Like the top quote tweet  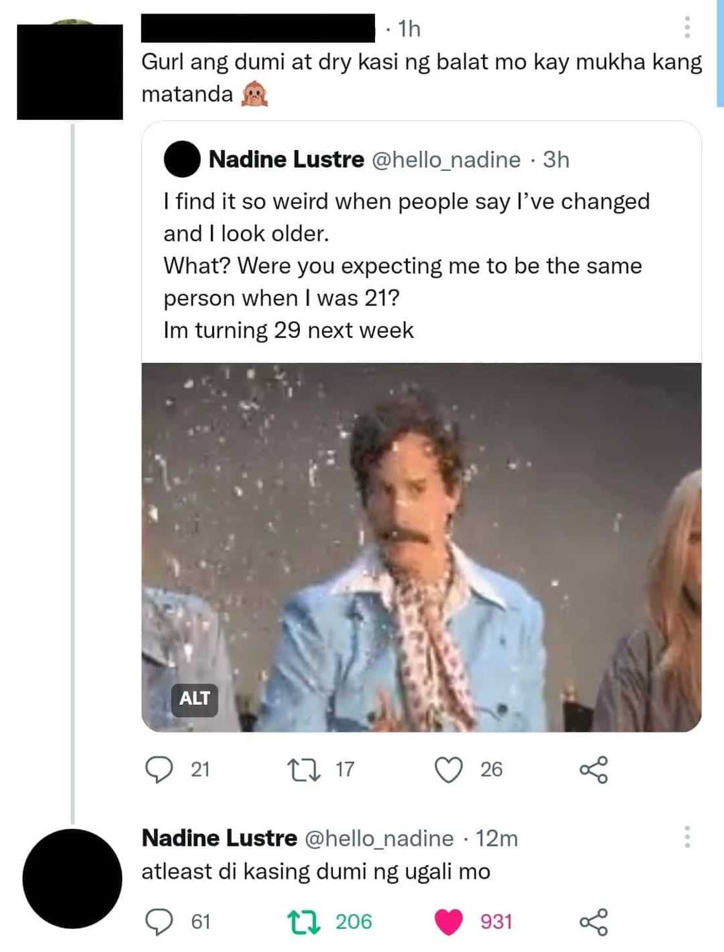(x=449, y=769)
